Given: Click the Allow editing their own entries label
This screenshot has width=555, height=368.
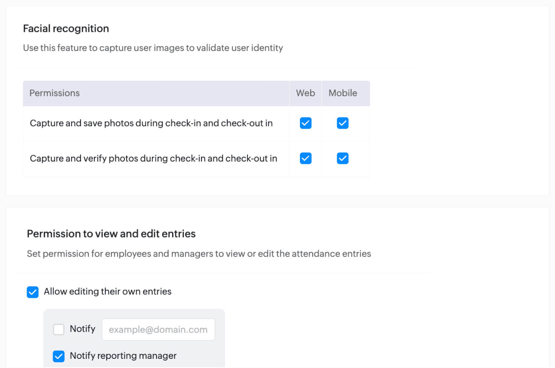Looking at the screenshot, I should tap(107, 291).
